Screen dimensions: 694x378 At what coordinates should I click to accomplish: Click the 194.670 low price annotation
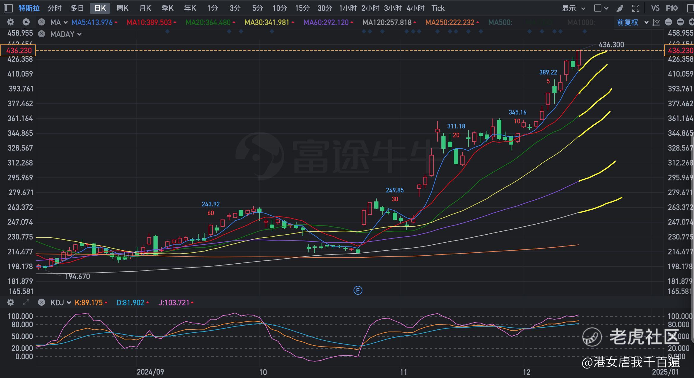point(77,276)
